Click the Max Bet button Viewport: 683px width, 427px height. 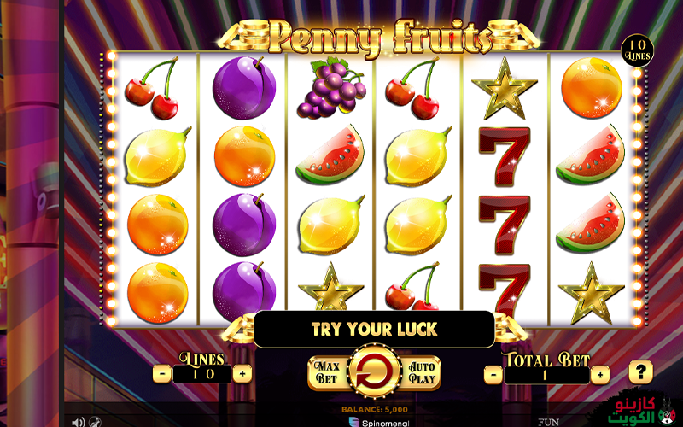click(x=329, y=373)
